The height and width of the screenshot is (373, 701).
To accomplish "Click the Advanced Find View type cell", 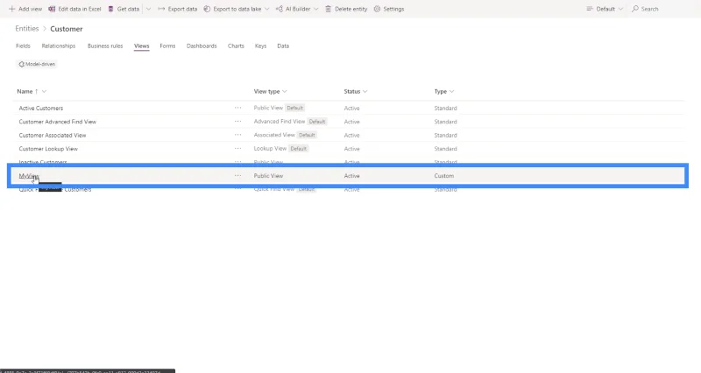I will (280, 121).
